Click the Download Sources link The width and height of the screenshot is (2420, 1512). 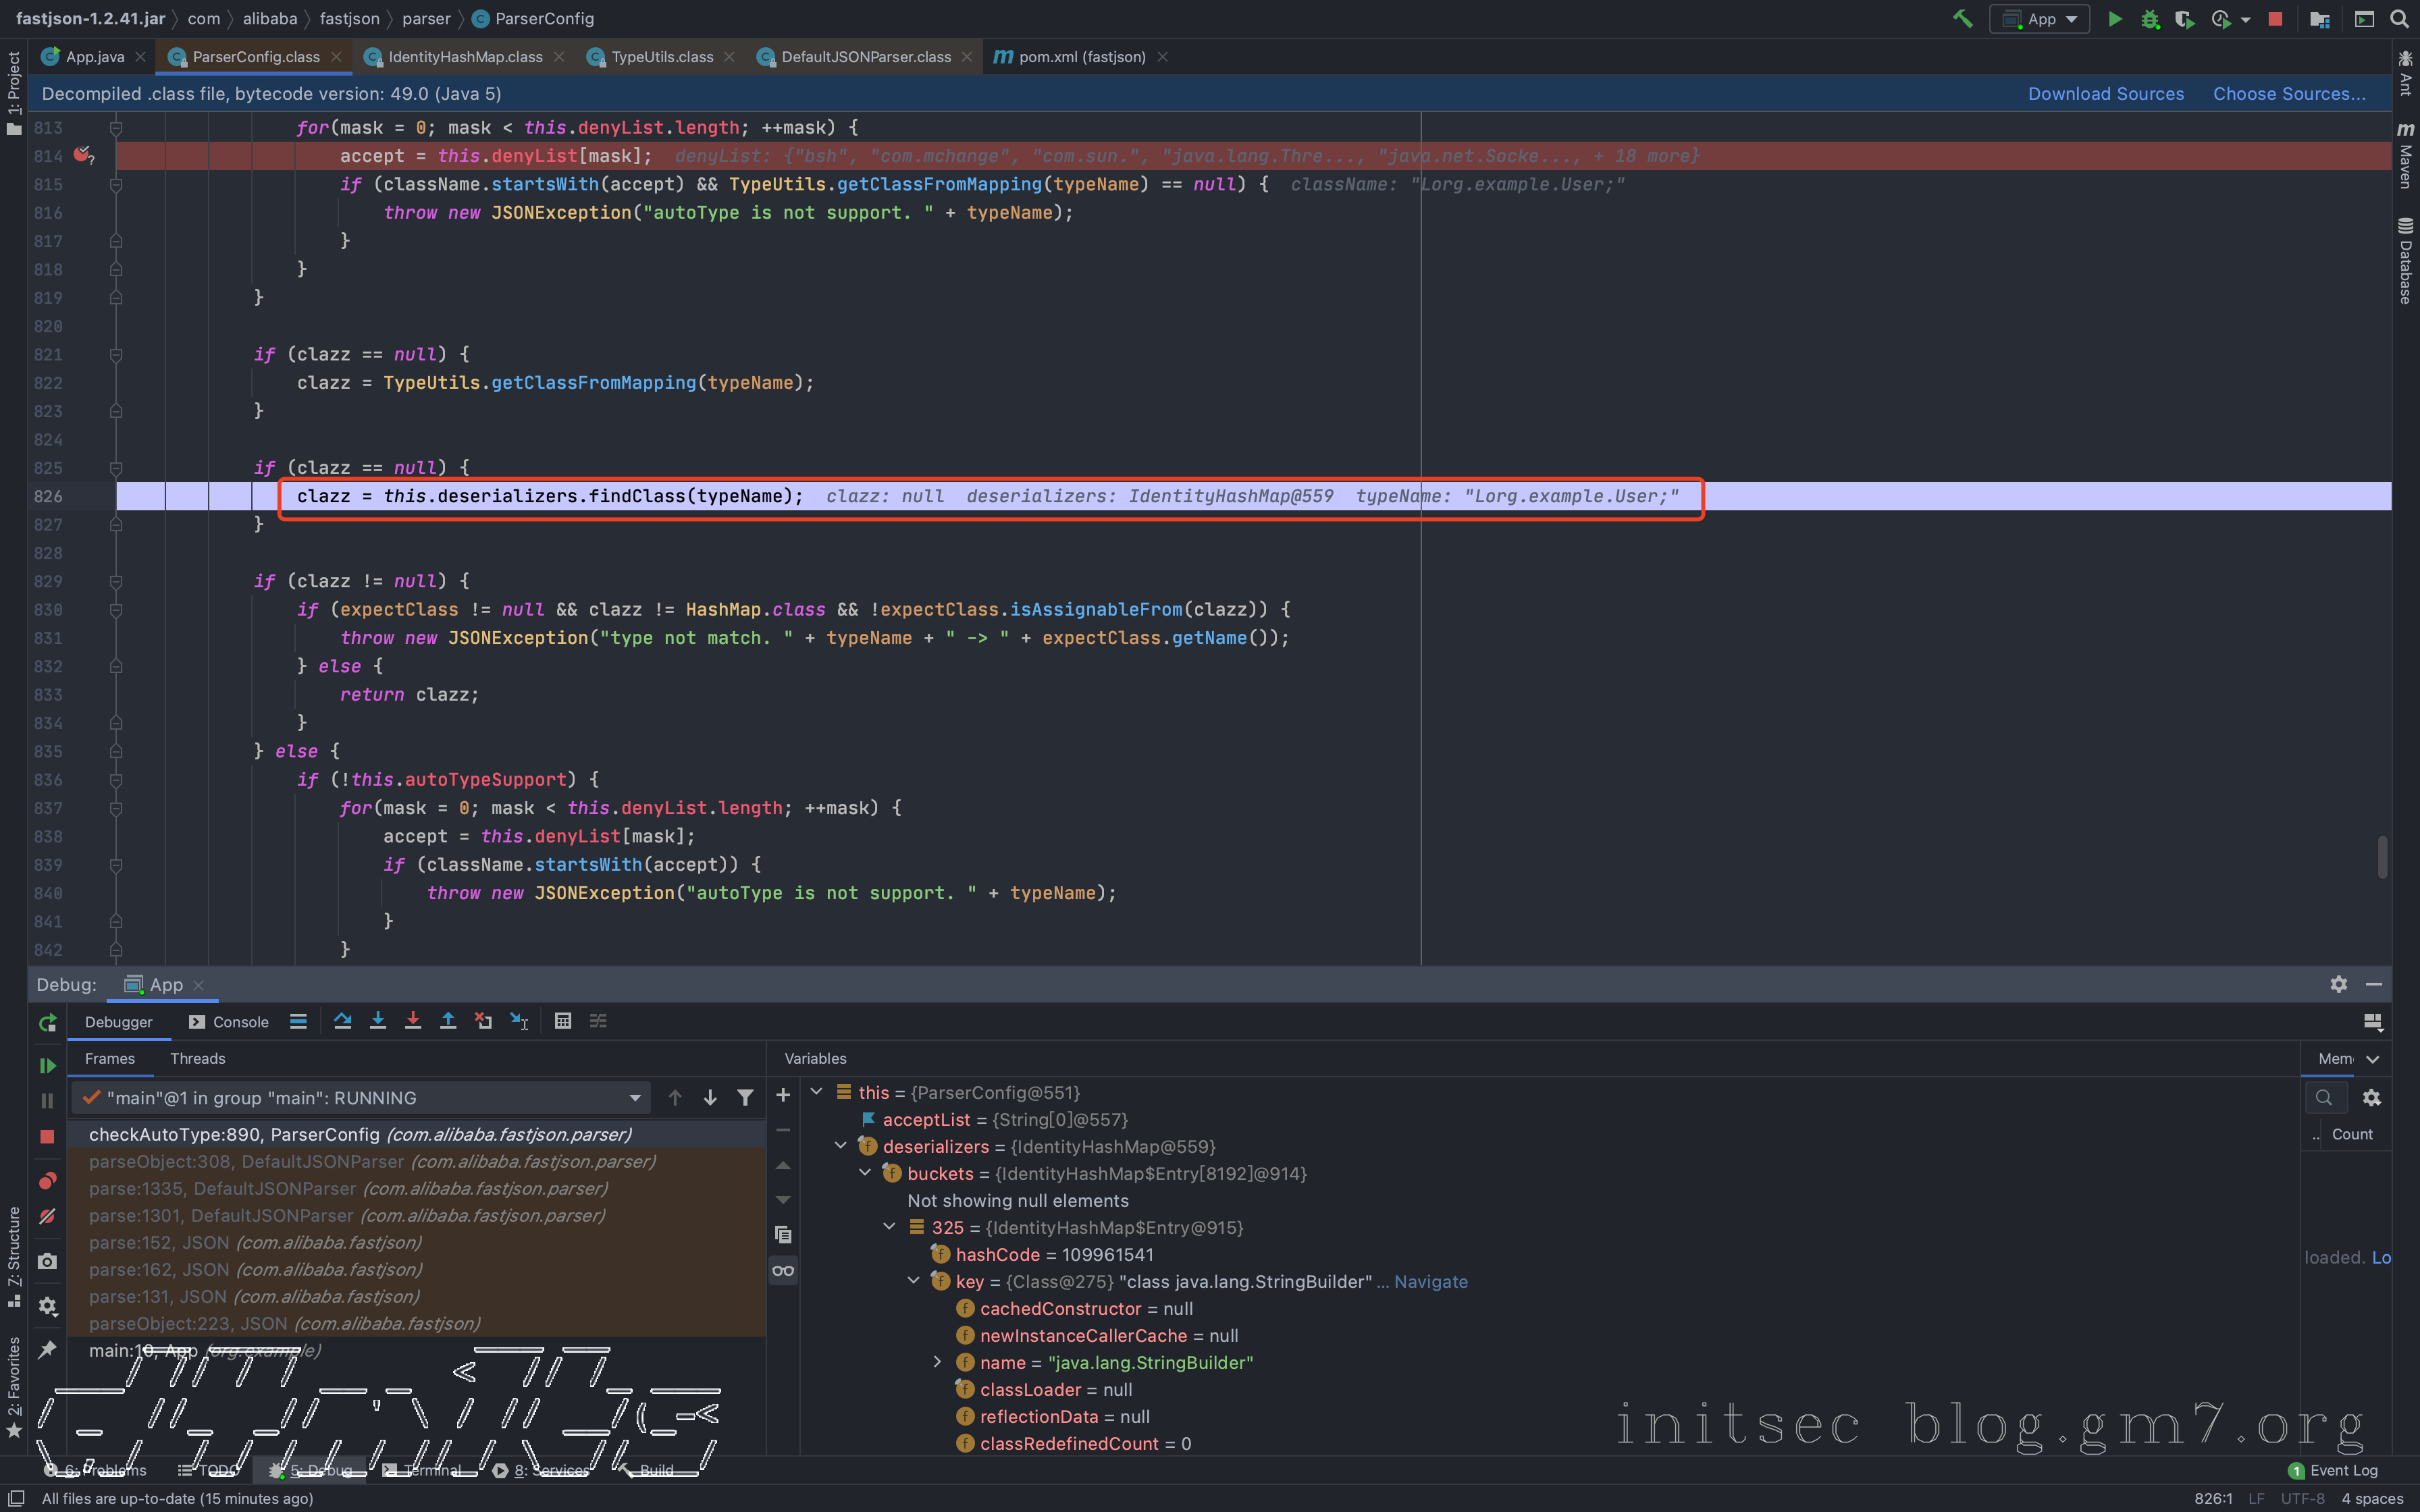(x=2105, y=94)
